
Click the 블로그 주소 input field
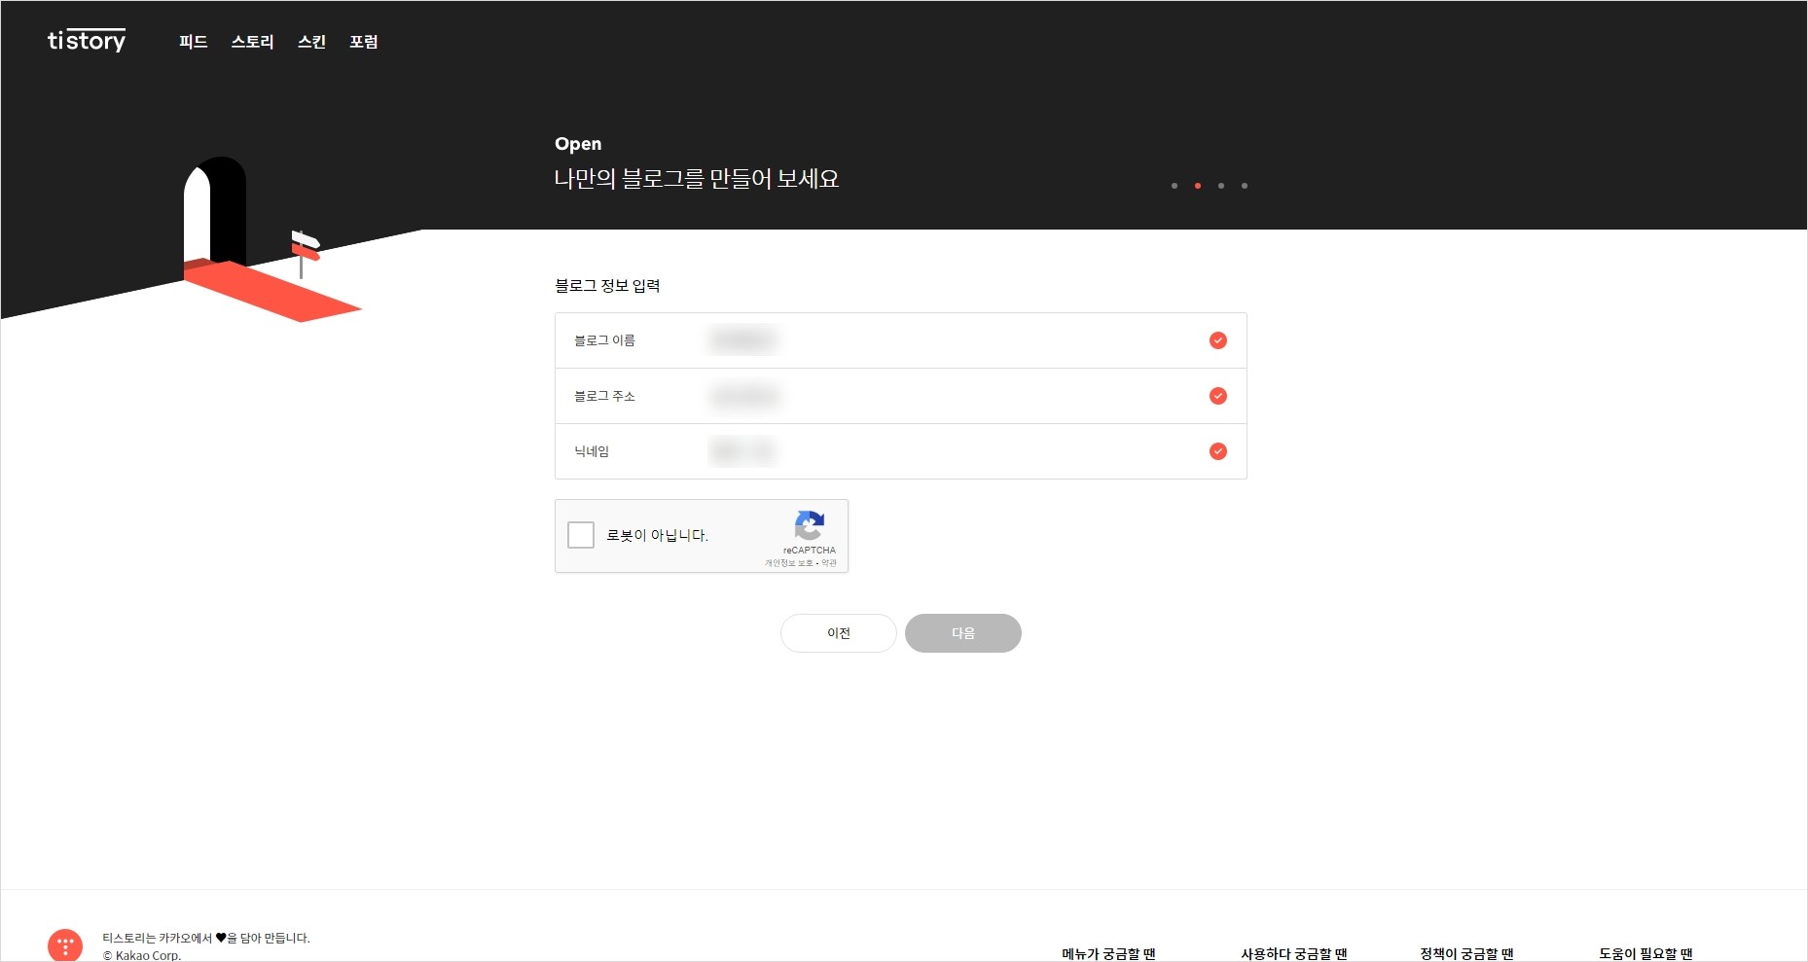[901, 396]
